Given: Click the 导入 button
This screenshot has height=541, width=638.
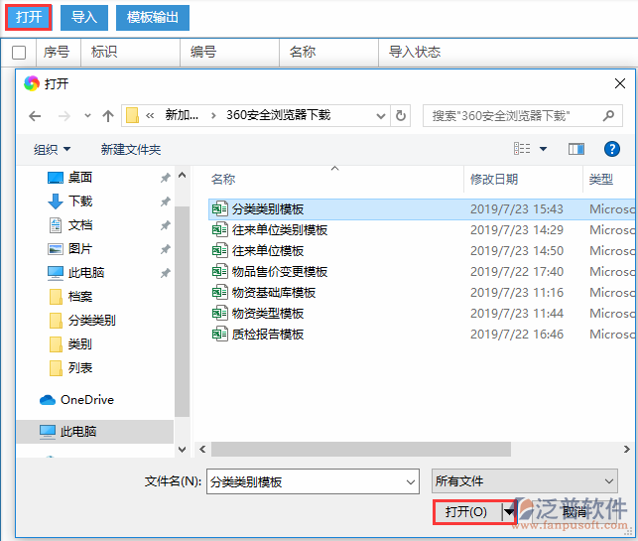Looking at the screenshot, I should click(84, 17).
